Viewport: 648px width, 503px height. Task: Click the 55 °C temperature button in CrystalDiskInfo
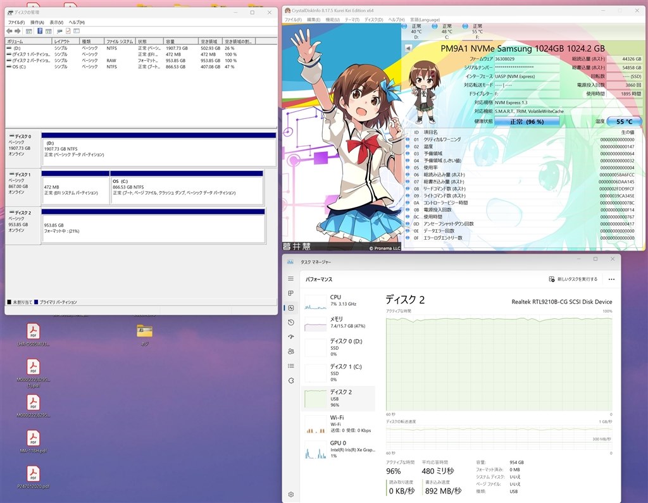point(624,121)
